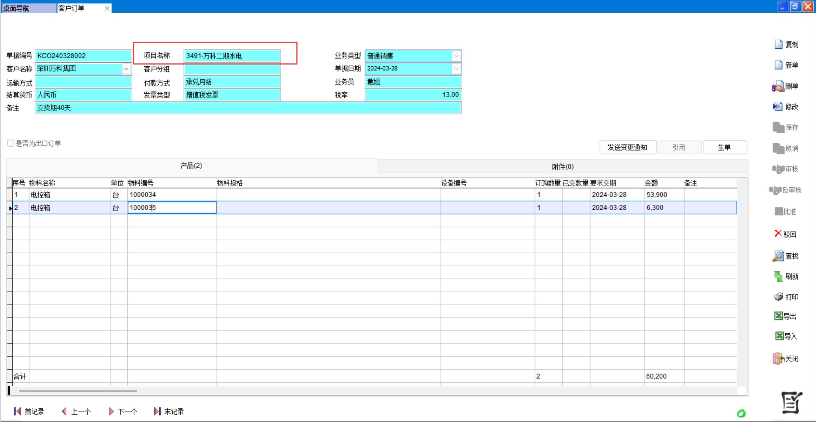The height and width of the screenshot is (422, 816).
Task: Click the 生单 button
Action: click(x=724, y=147)
